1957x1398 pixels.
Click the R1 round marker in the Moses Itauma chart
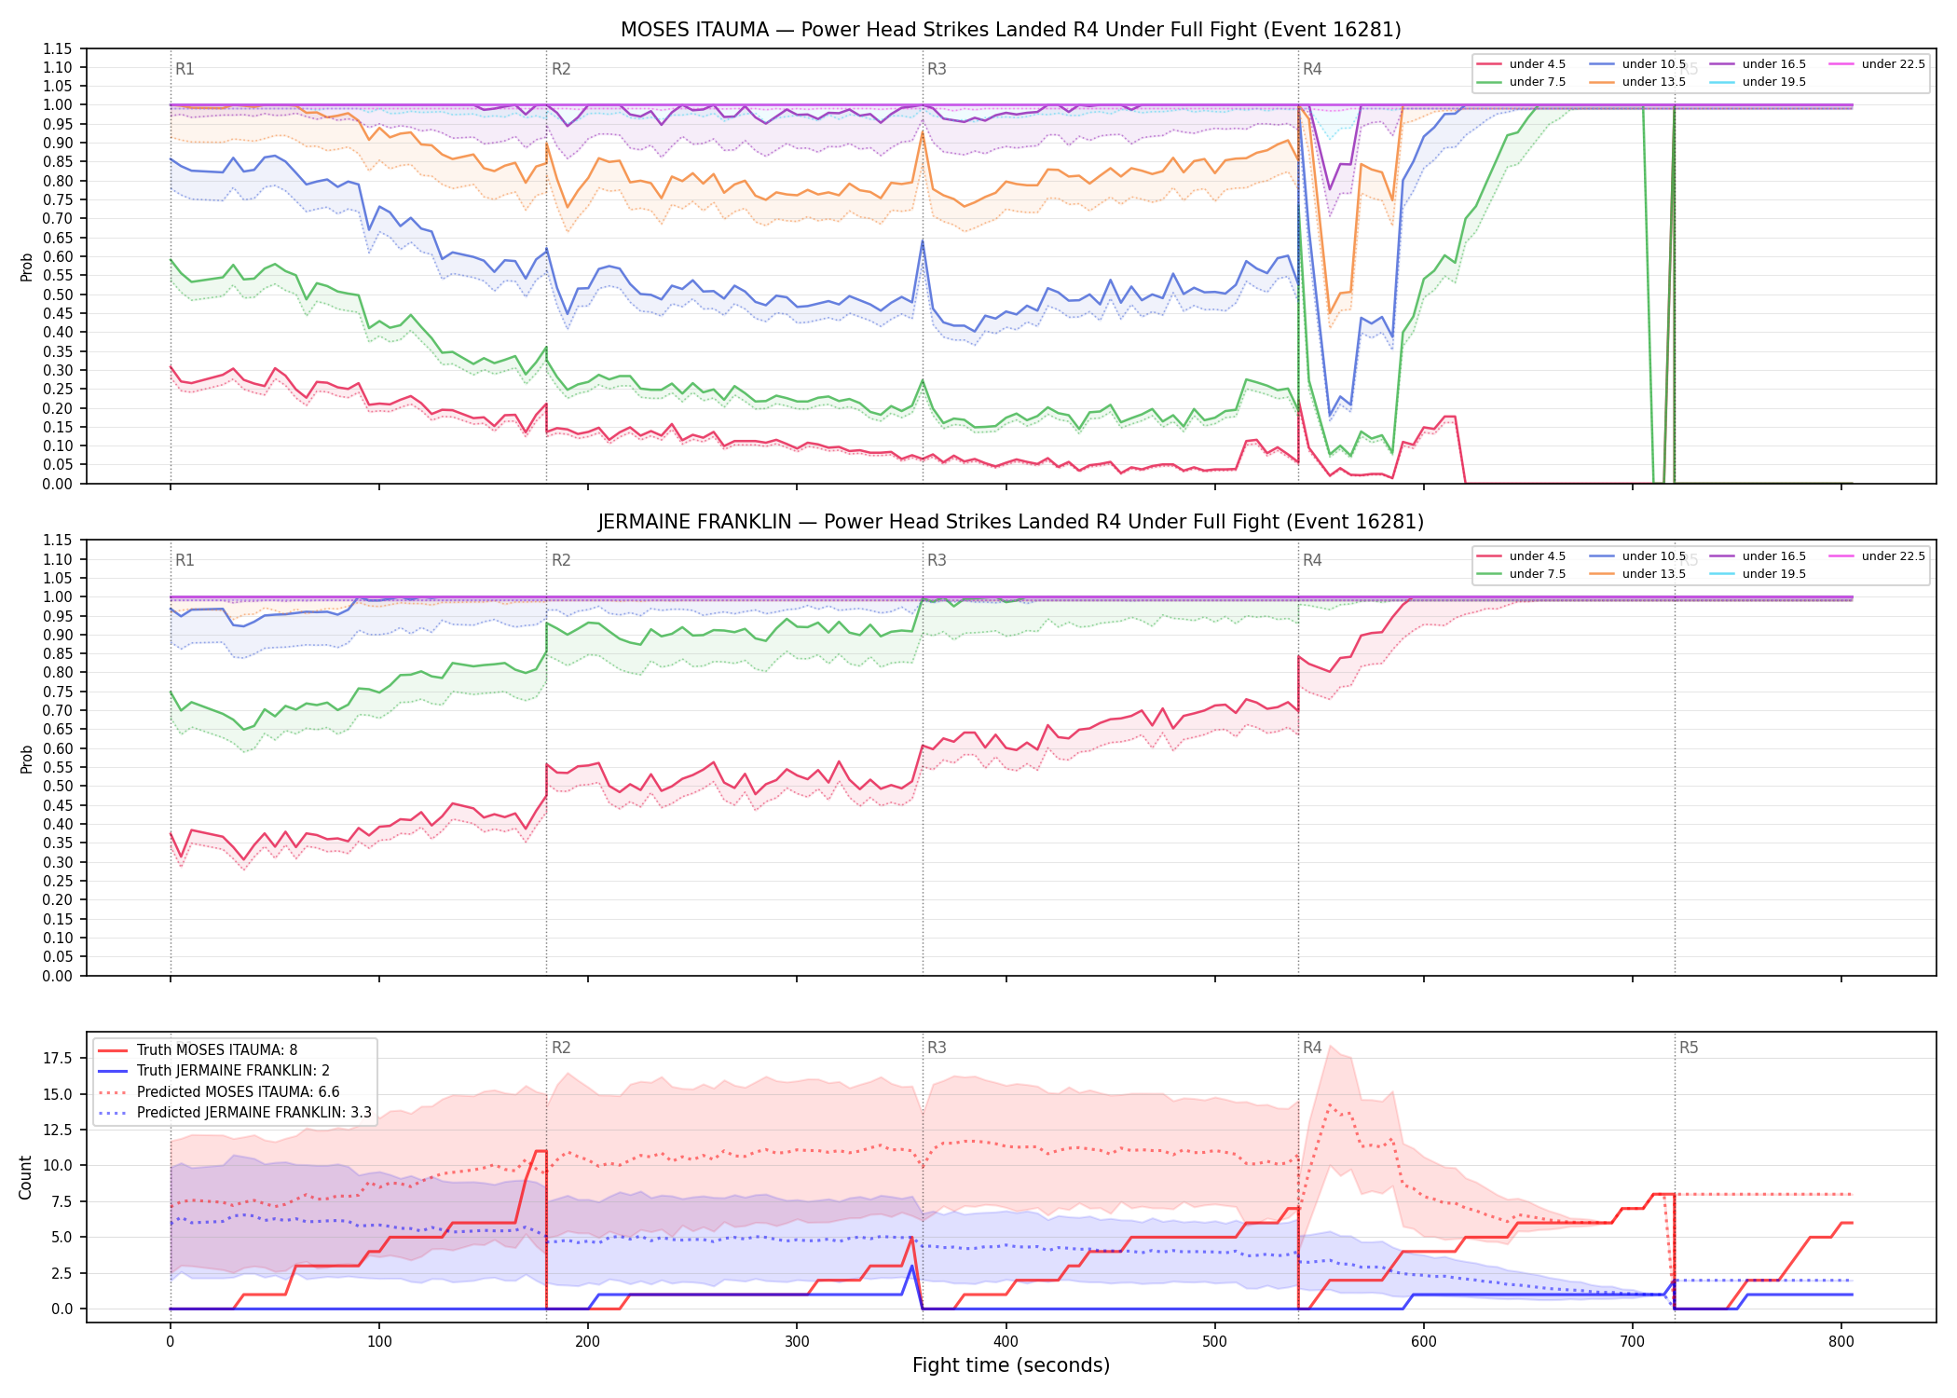pyautogui.click(x=185, y=69)
